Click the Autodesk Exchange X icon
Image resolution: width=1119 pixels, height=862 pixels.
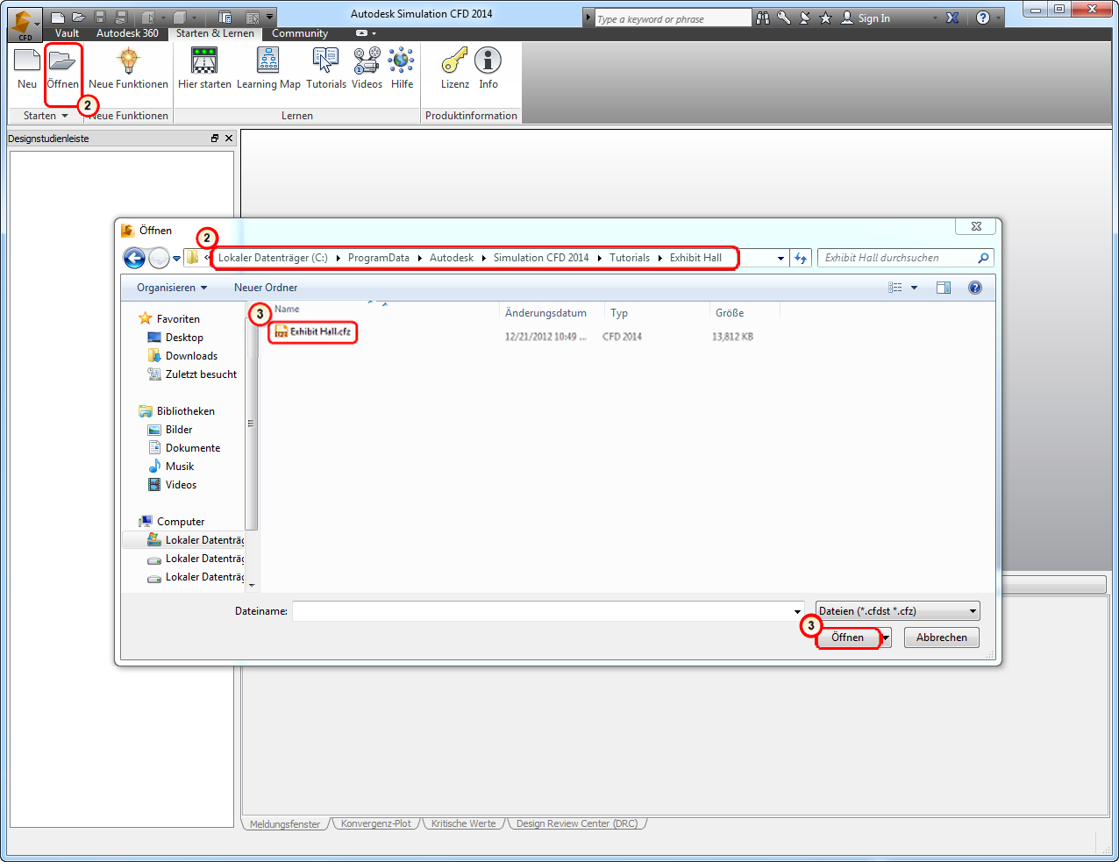point(952,18)
